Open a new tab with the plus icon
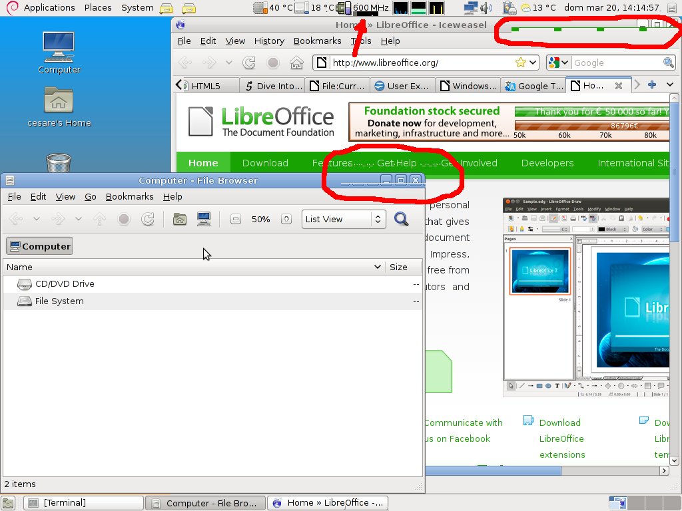Image resolution: width=682 pixels, height=511 pixels. coord(651,85)
